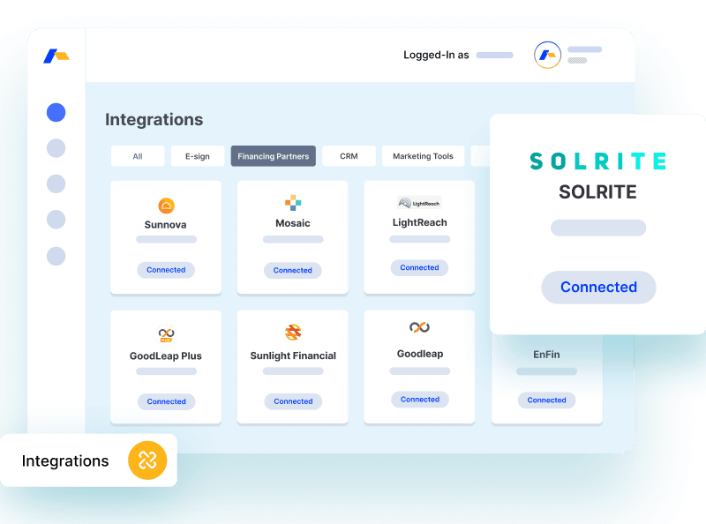Image resolution: width=706 pixels, height=524 pixels.
Task: Click the app logo in the sidebar
Action: (56, 56)
